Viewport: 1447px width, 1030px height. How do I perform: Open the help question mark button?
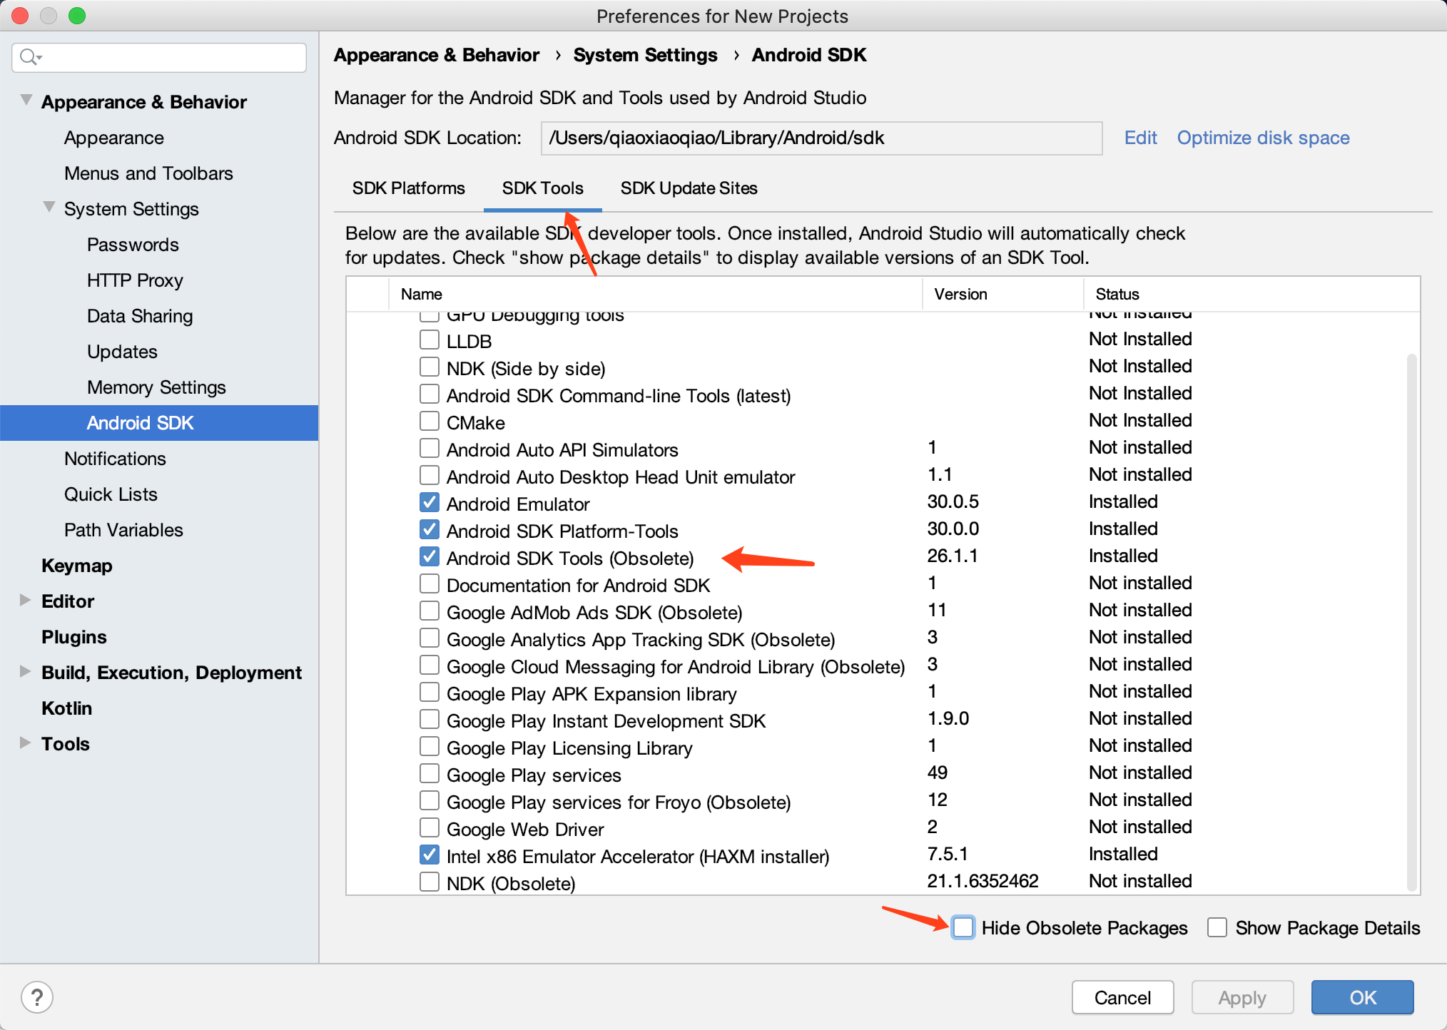(x=37, y=996)
